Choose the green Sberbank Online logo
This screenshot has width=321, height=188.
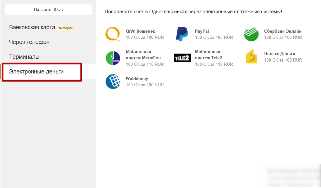pos(251,34)
